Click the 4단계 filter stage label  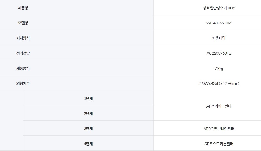(x=88, y=144)
